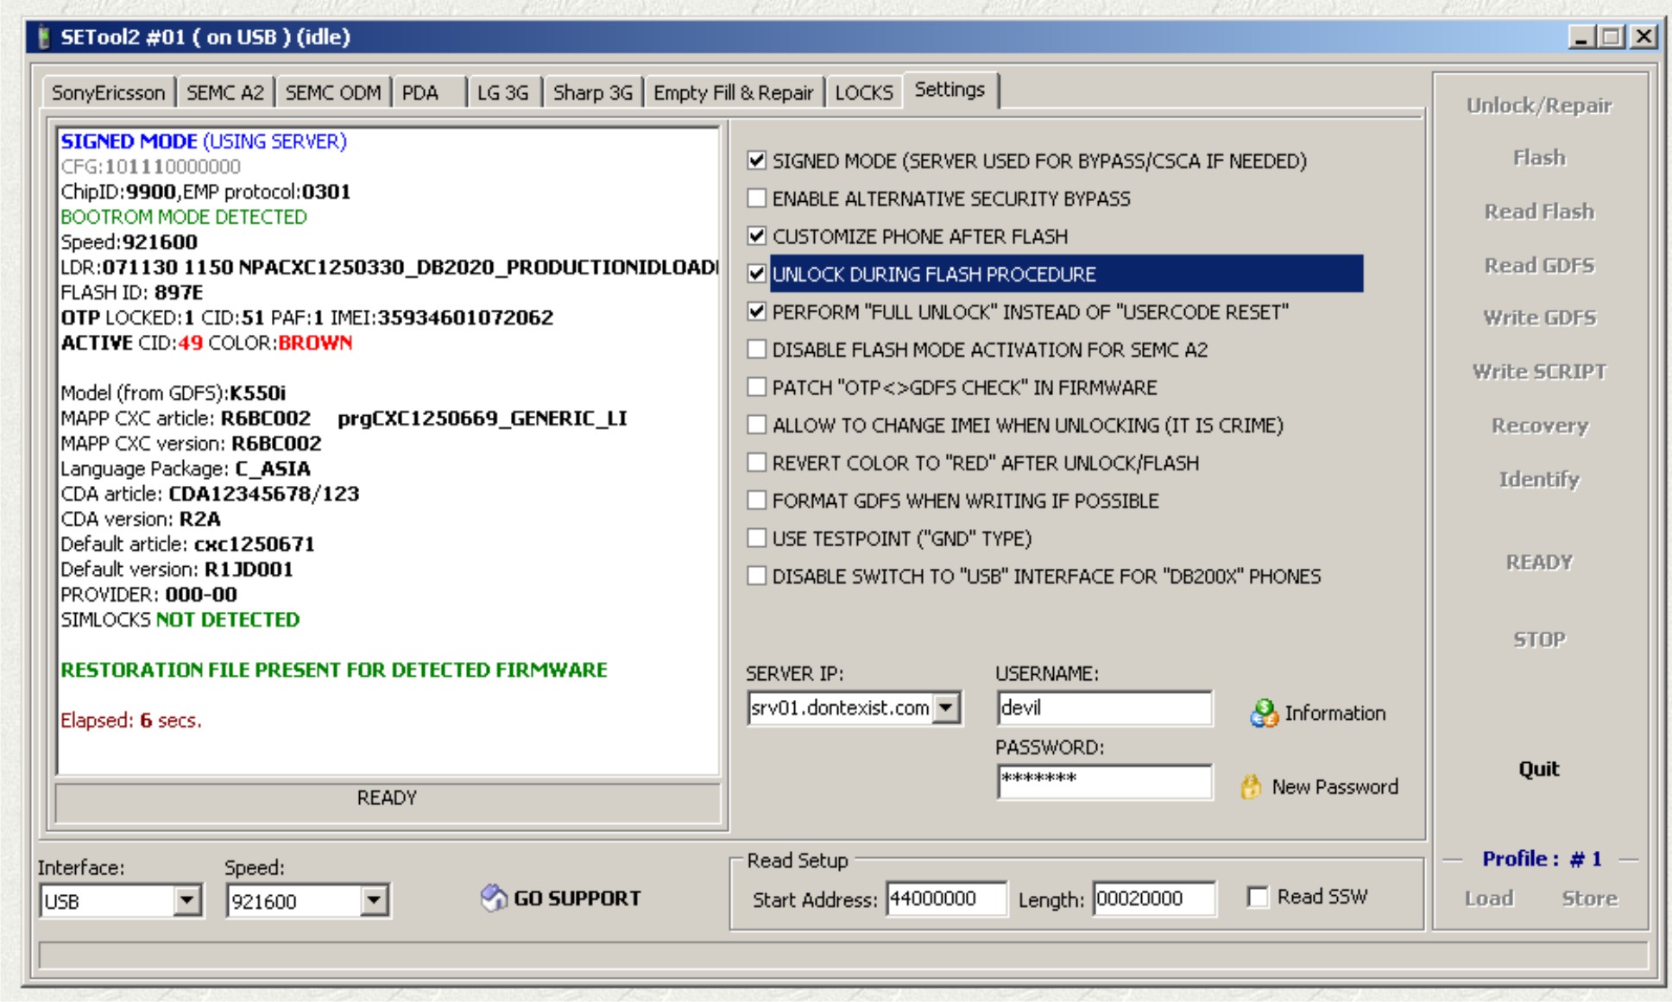Click the PASSWORD input field

click(x=1104, y=781)
